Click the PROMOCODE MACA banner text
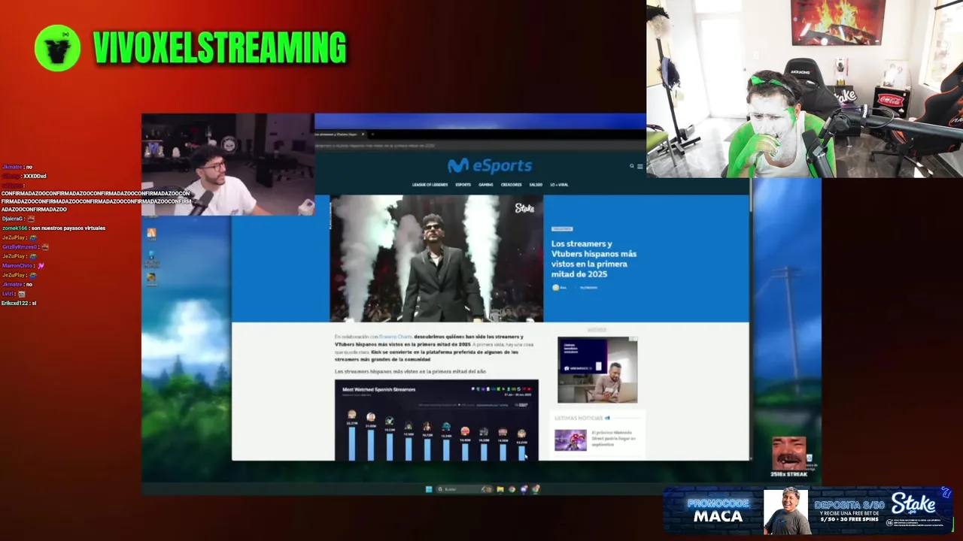This screenshot has height=541, width=963. 718,510
